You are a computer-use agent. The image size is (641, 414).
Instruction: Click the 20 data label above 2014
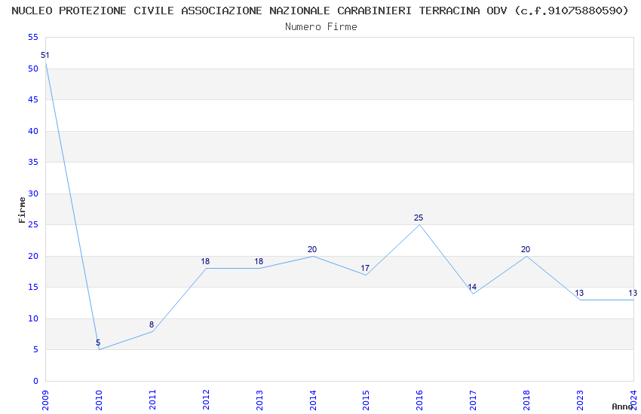[x=312, y=249]
